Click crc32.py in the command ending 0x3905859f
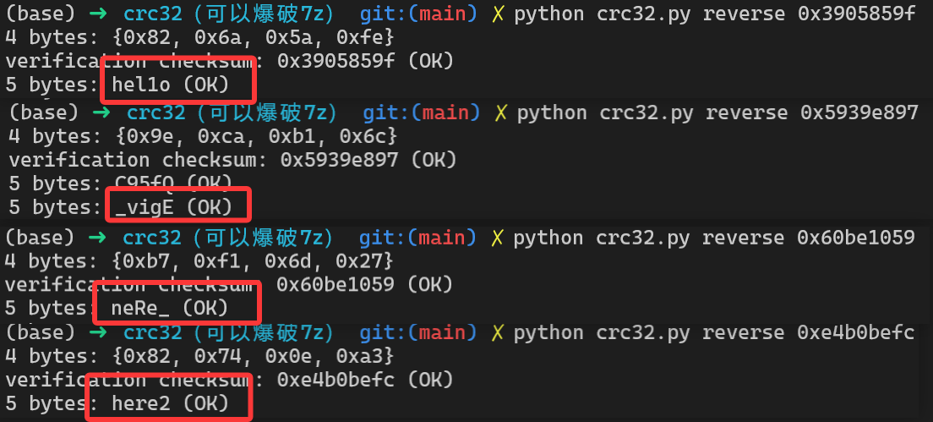This screenshot has width=933, height=422. [x=643, y=14]
